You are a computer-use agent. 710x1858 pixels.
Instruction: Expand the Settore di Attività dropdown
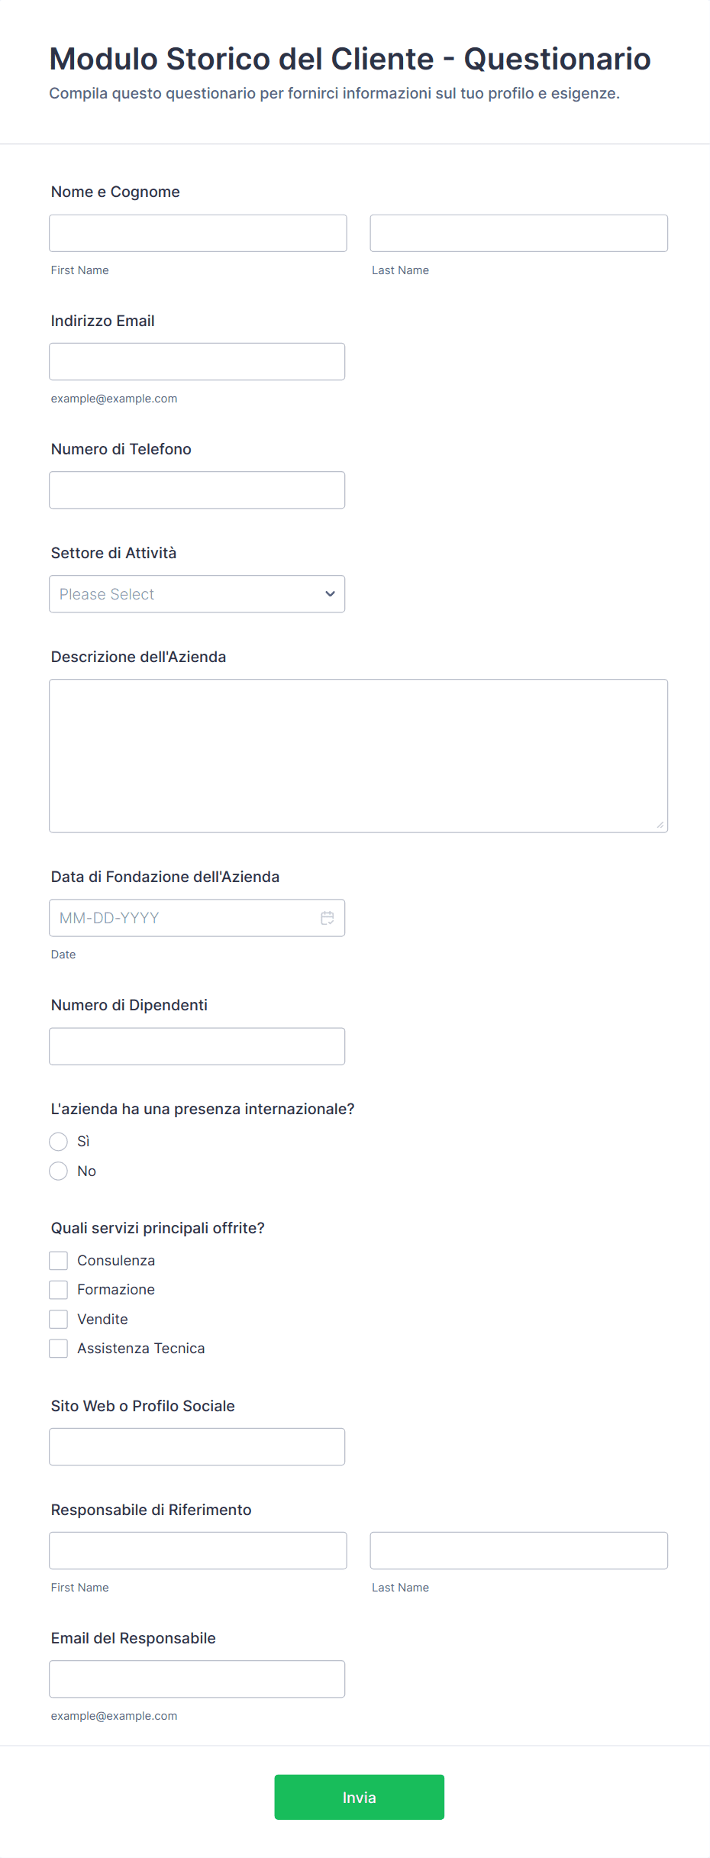point(197,594)
